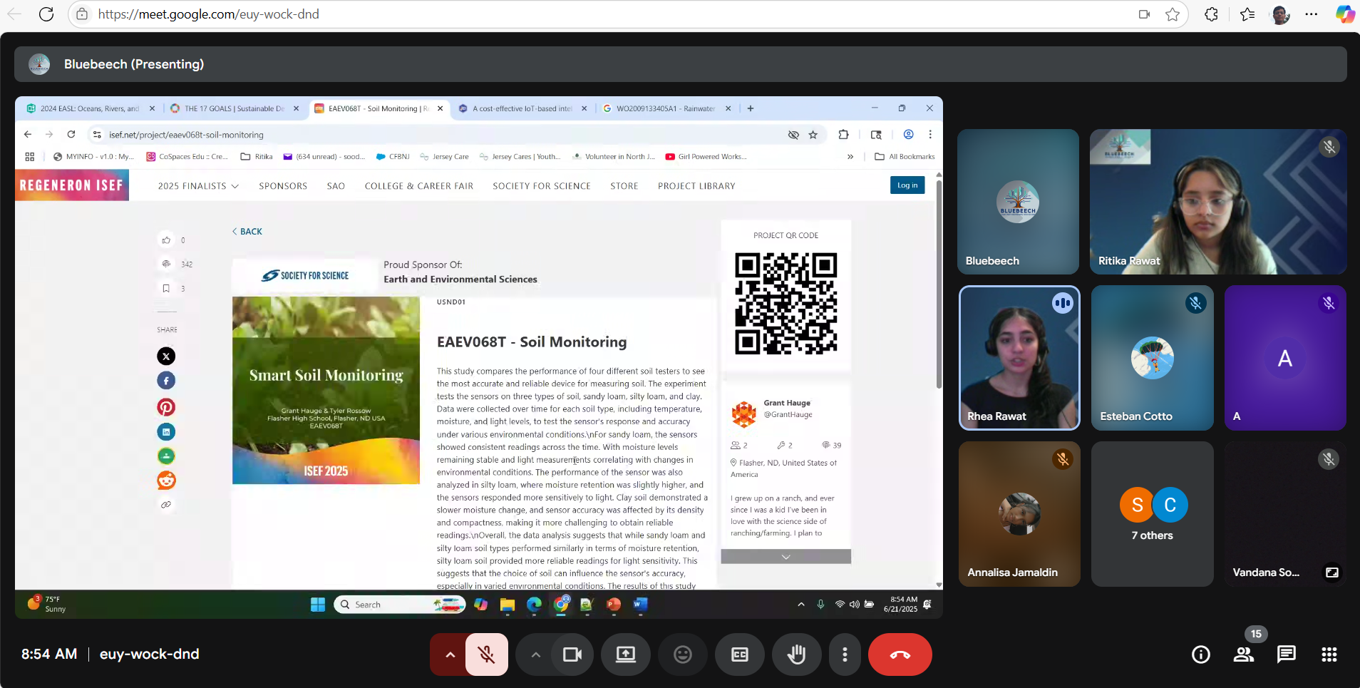Toggle closed captions in Meet
Viewport: 1360px width, 688px height.
click(739, 654)
